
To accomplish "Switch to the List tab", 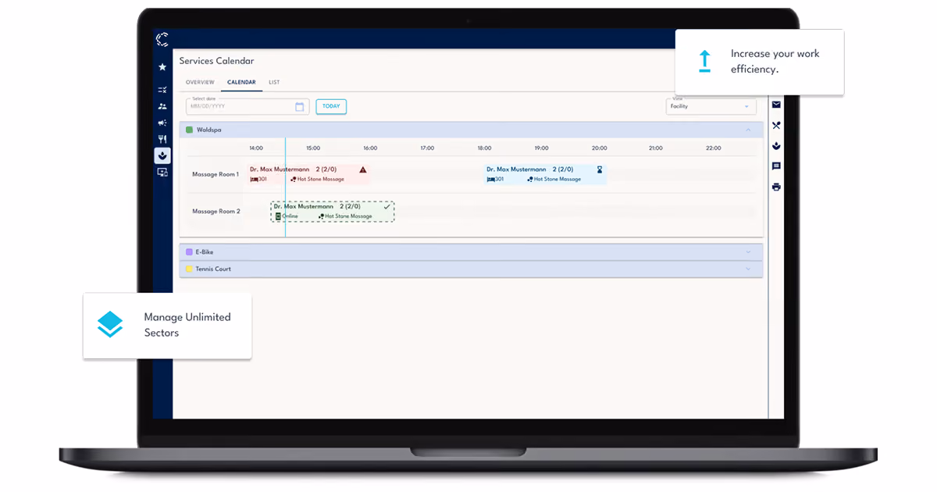I will 274,82.
